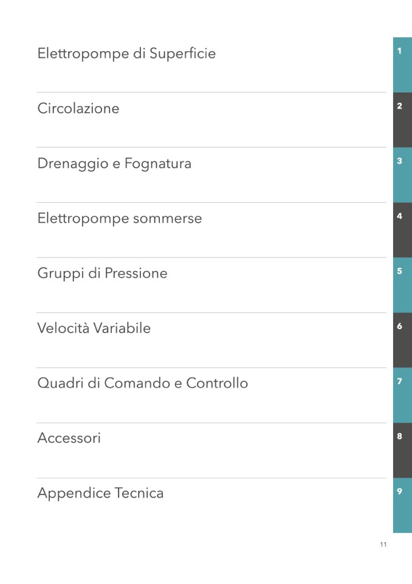Open the Appendice Tecnica chapter
Image resolution: width=412 pixels, height=584 pixels.
(x=100, y=493)
